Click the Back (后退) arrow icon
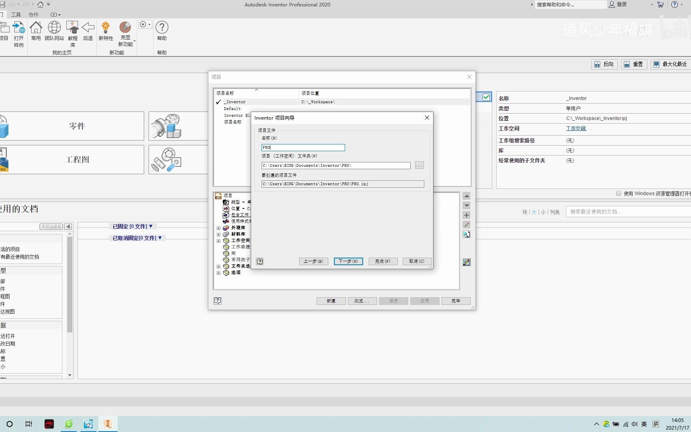691x432 pixels. [88, 28]
